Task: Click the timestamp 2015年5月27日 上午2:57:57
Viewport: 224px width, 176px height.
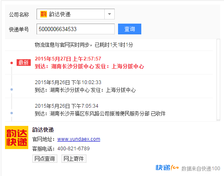Action: click(x=68, y=59)
